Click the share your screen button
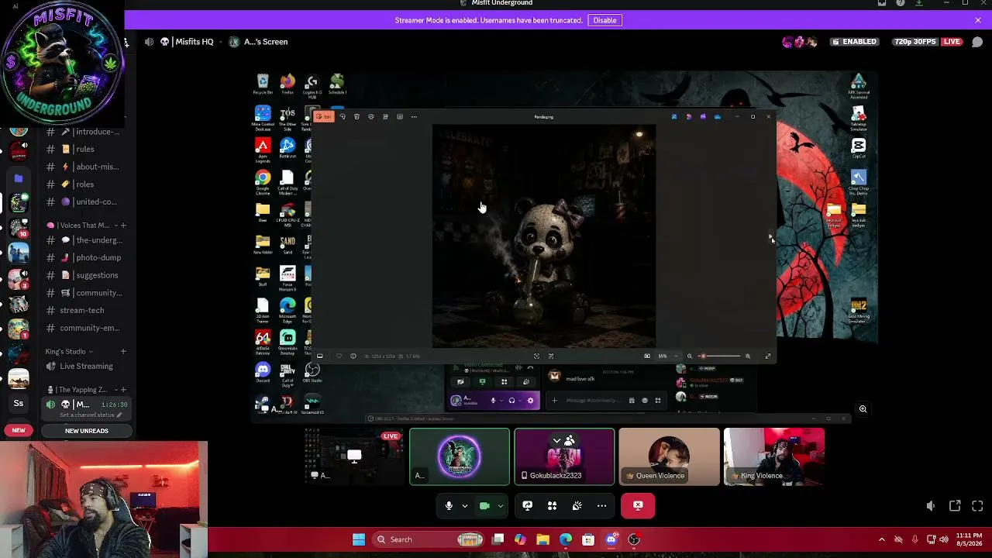Screen dimensions: 992x558 coord(527,506)
